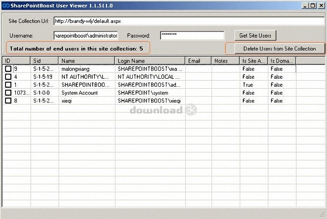The width and height of the screenshot is (327, 219).
Task: Click login name NT AUTHORITY\LOCAL ...
Action: pyautogui.click(x=149, y=77)
